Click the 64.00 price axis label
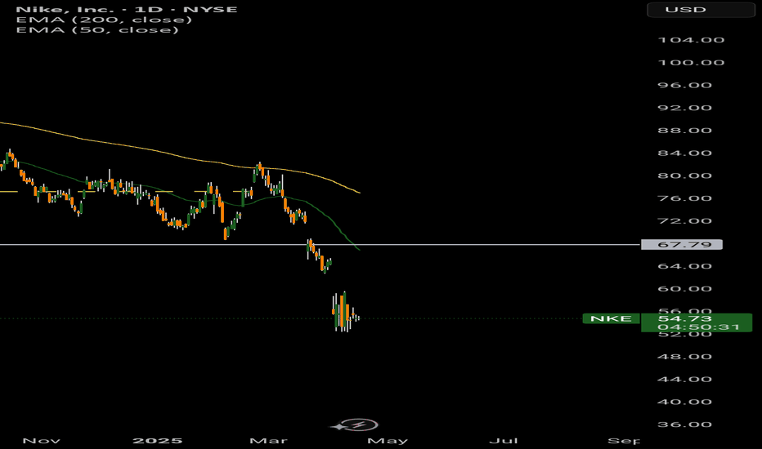 pos(684,266)
